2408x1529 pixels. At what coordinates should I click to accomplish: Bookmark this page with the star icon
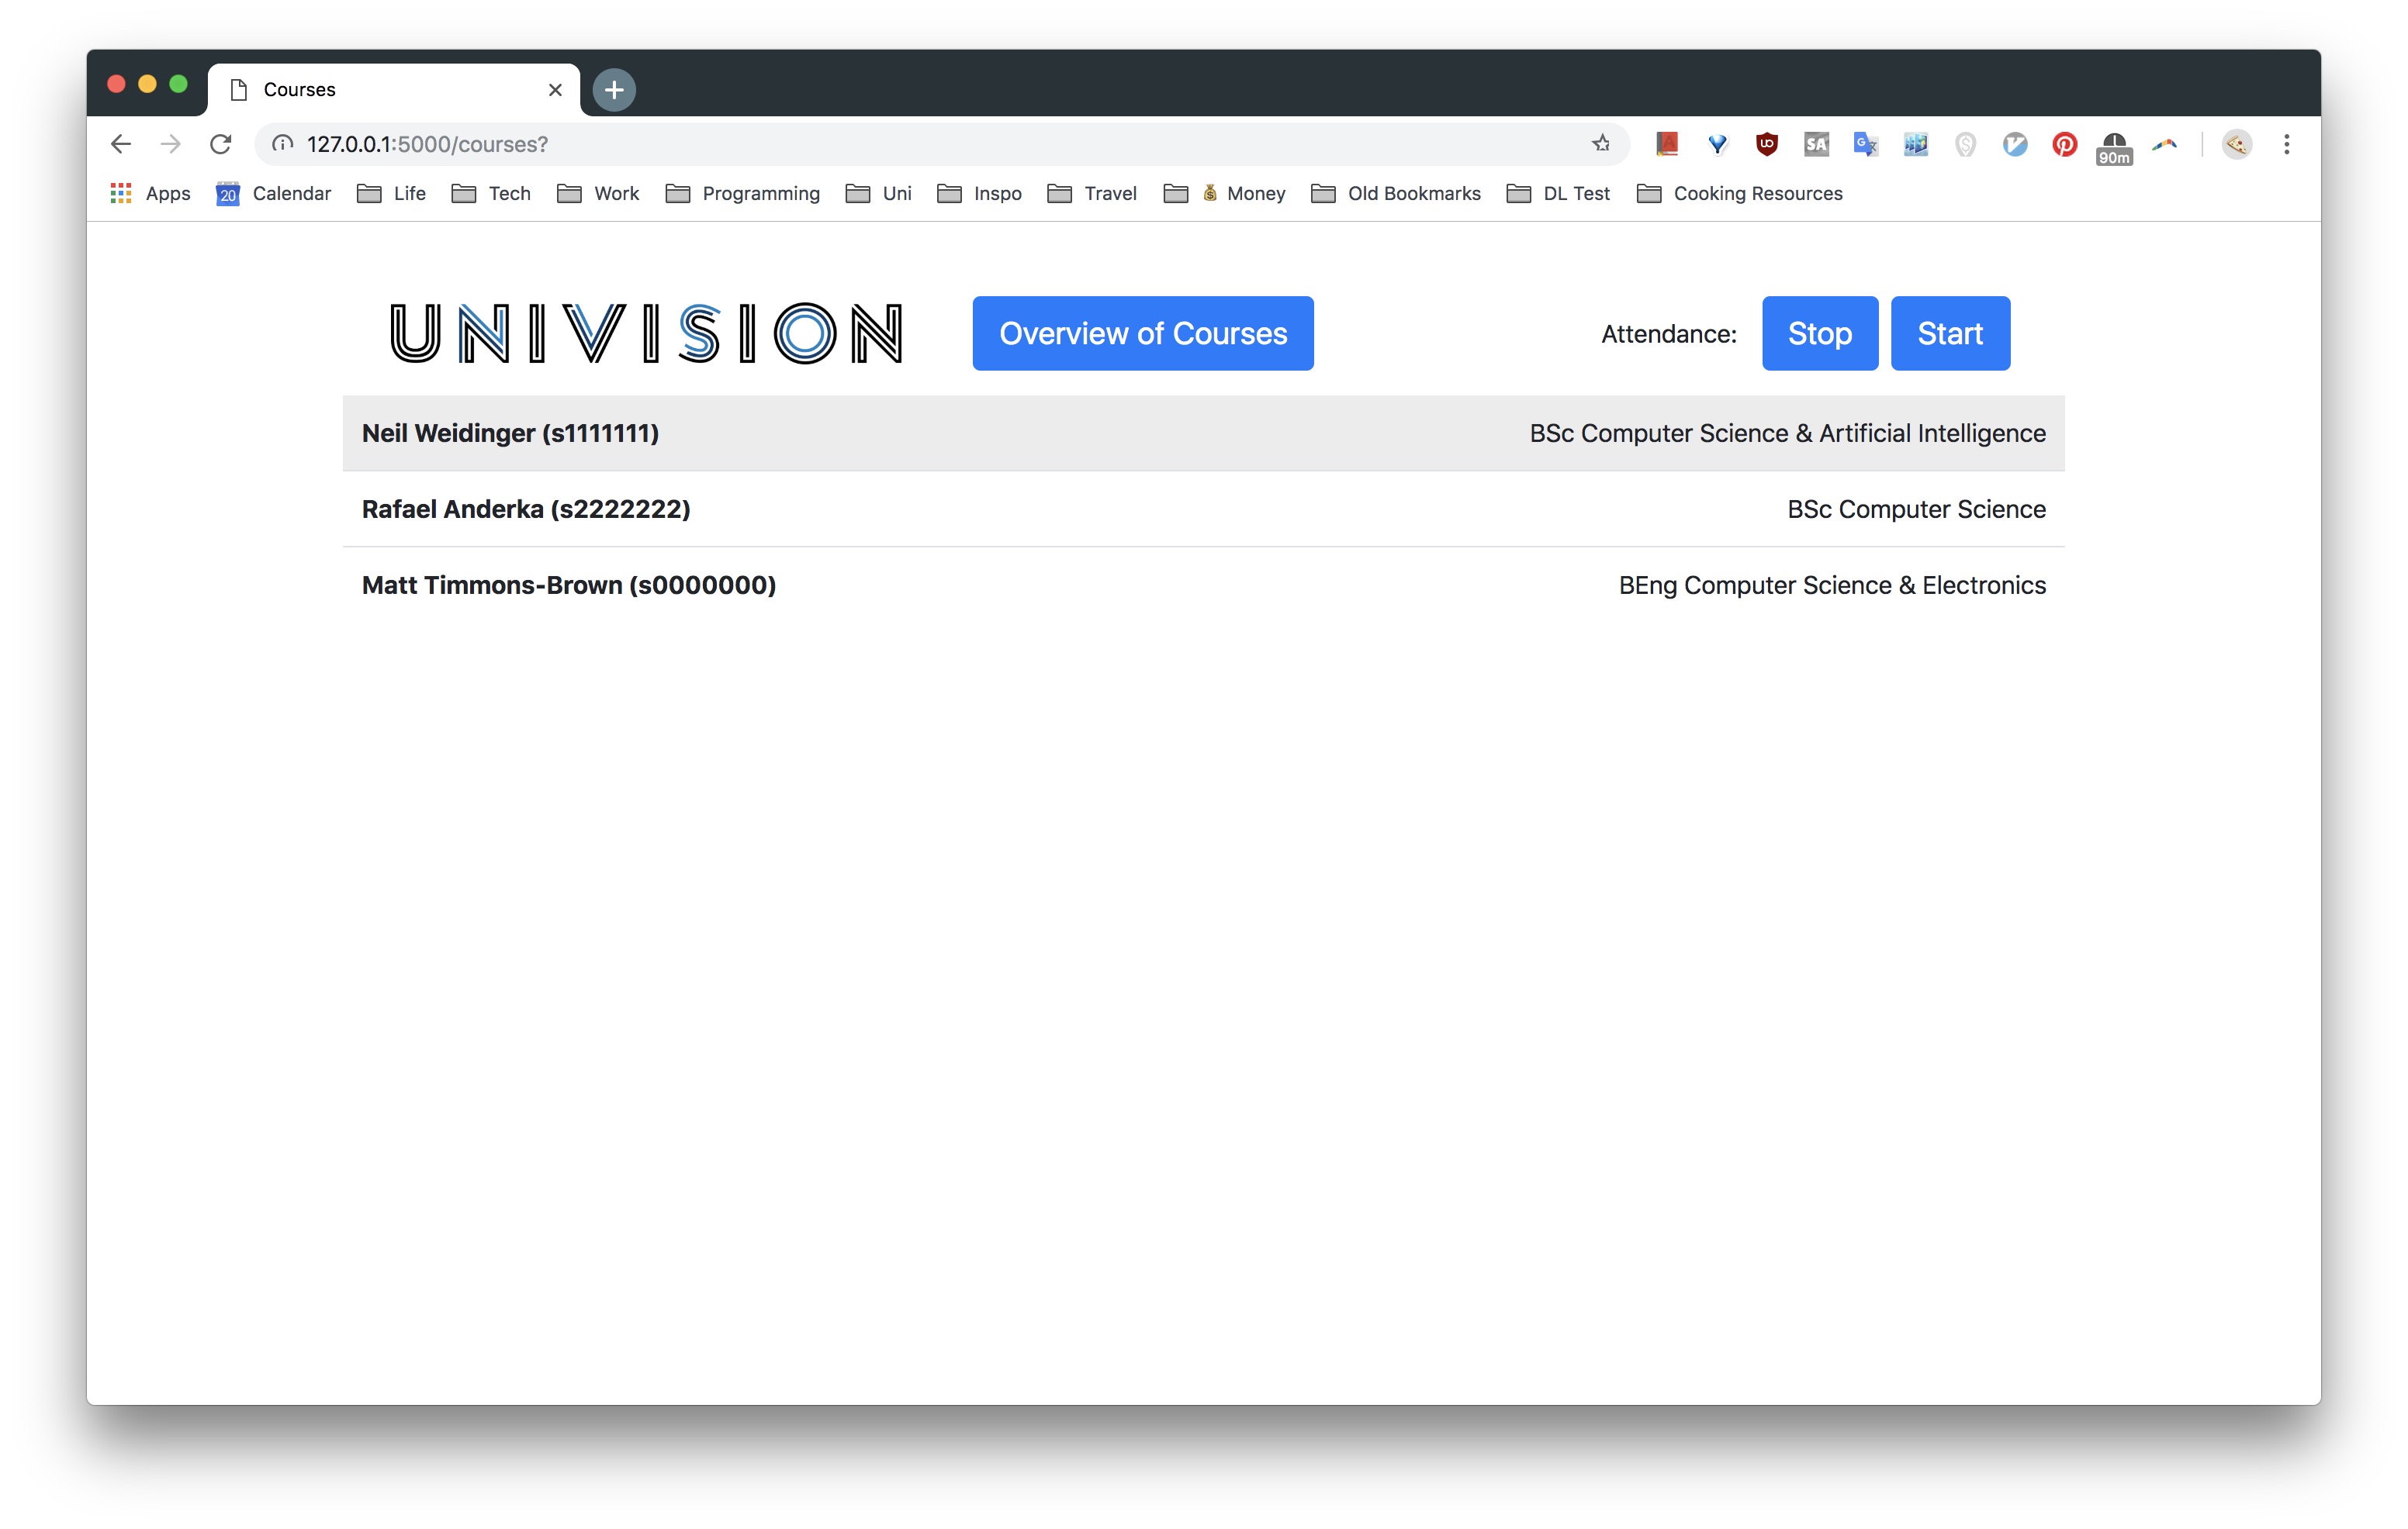1601,144
